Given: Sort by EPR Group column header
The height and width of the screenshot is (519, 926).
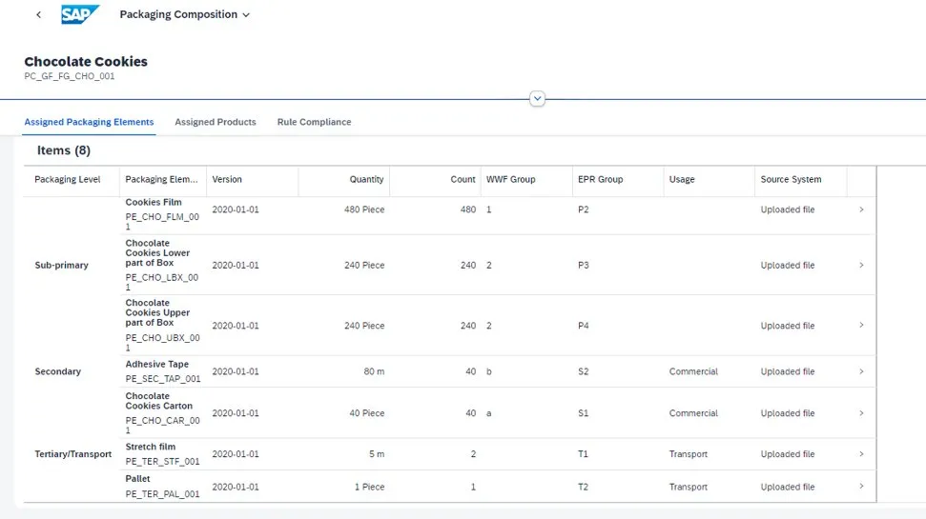Looking at the screenshot, I should (600, 179).
